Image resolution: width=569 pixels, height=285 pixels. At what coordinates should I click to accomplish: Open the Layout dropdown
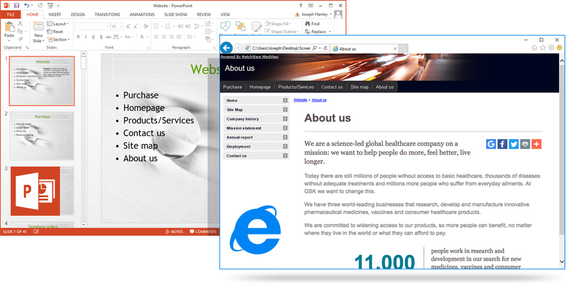click(x=58, y=24)
